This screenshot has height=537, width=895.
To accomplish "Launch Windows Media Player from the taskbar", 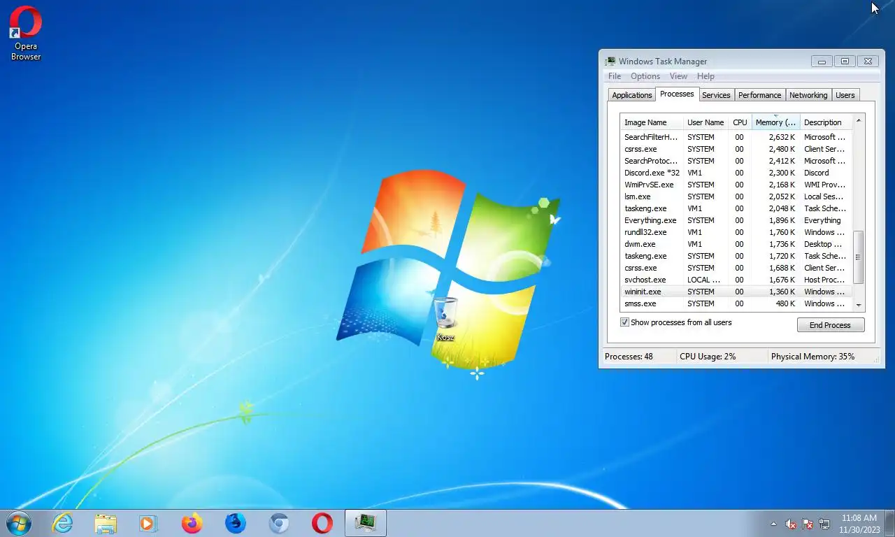I will [148, 523].
